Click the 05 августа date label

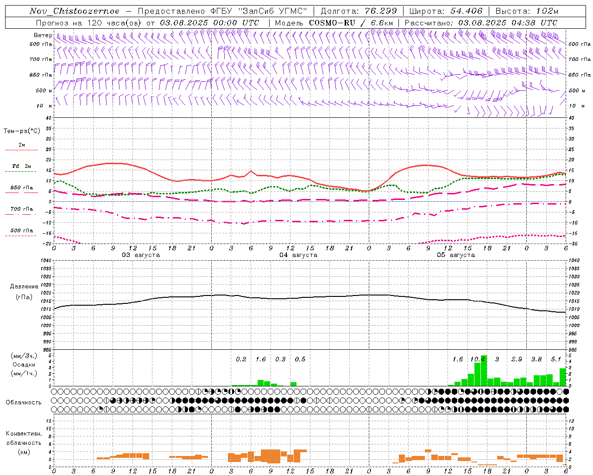456,255
